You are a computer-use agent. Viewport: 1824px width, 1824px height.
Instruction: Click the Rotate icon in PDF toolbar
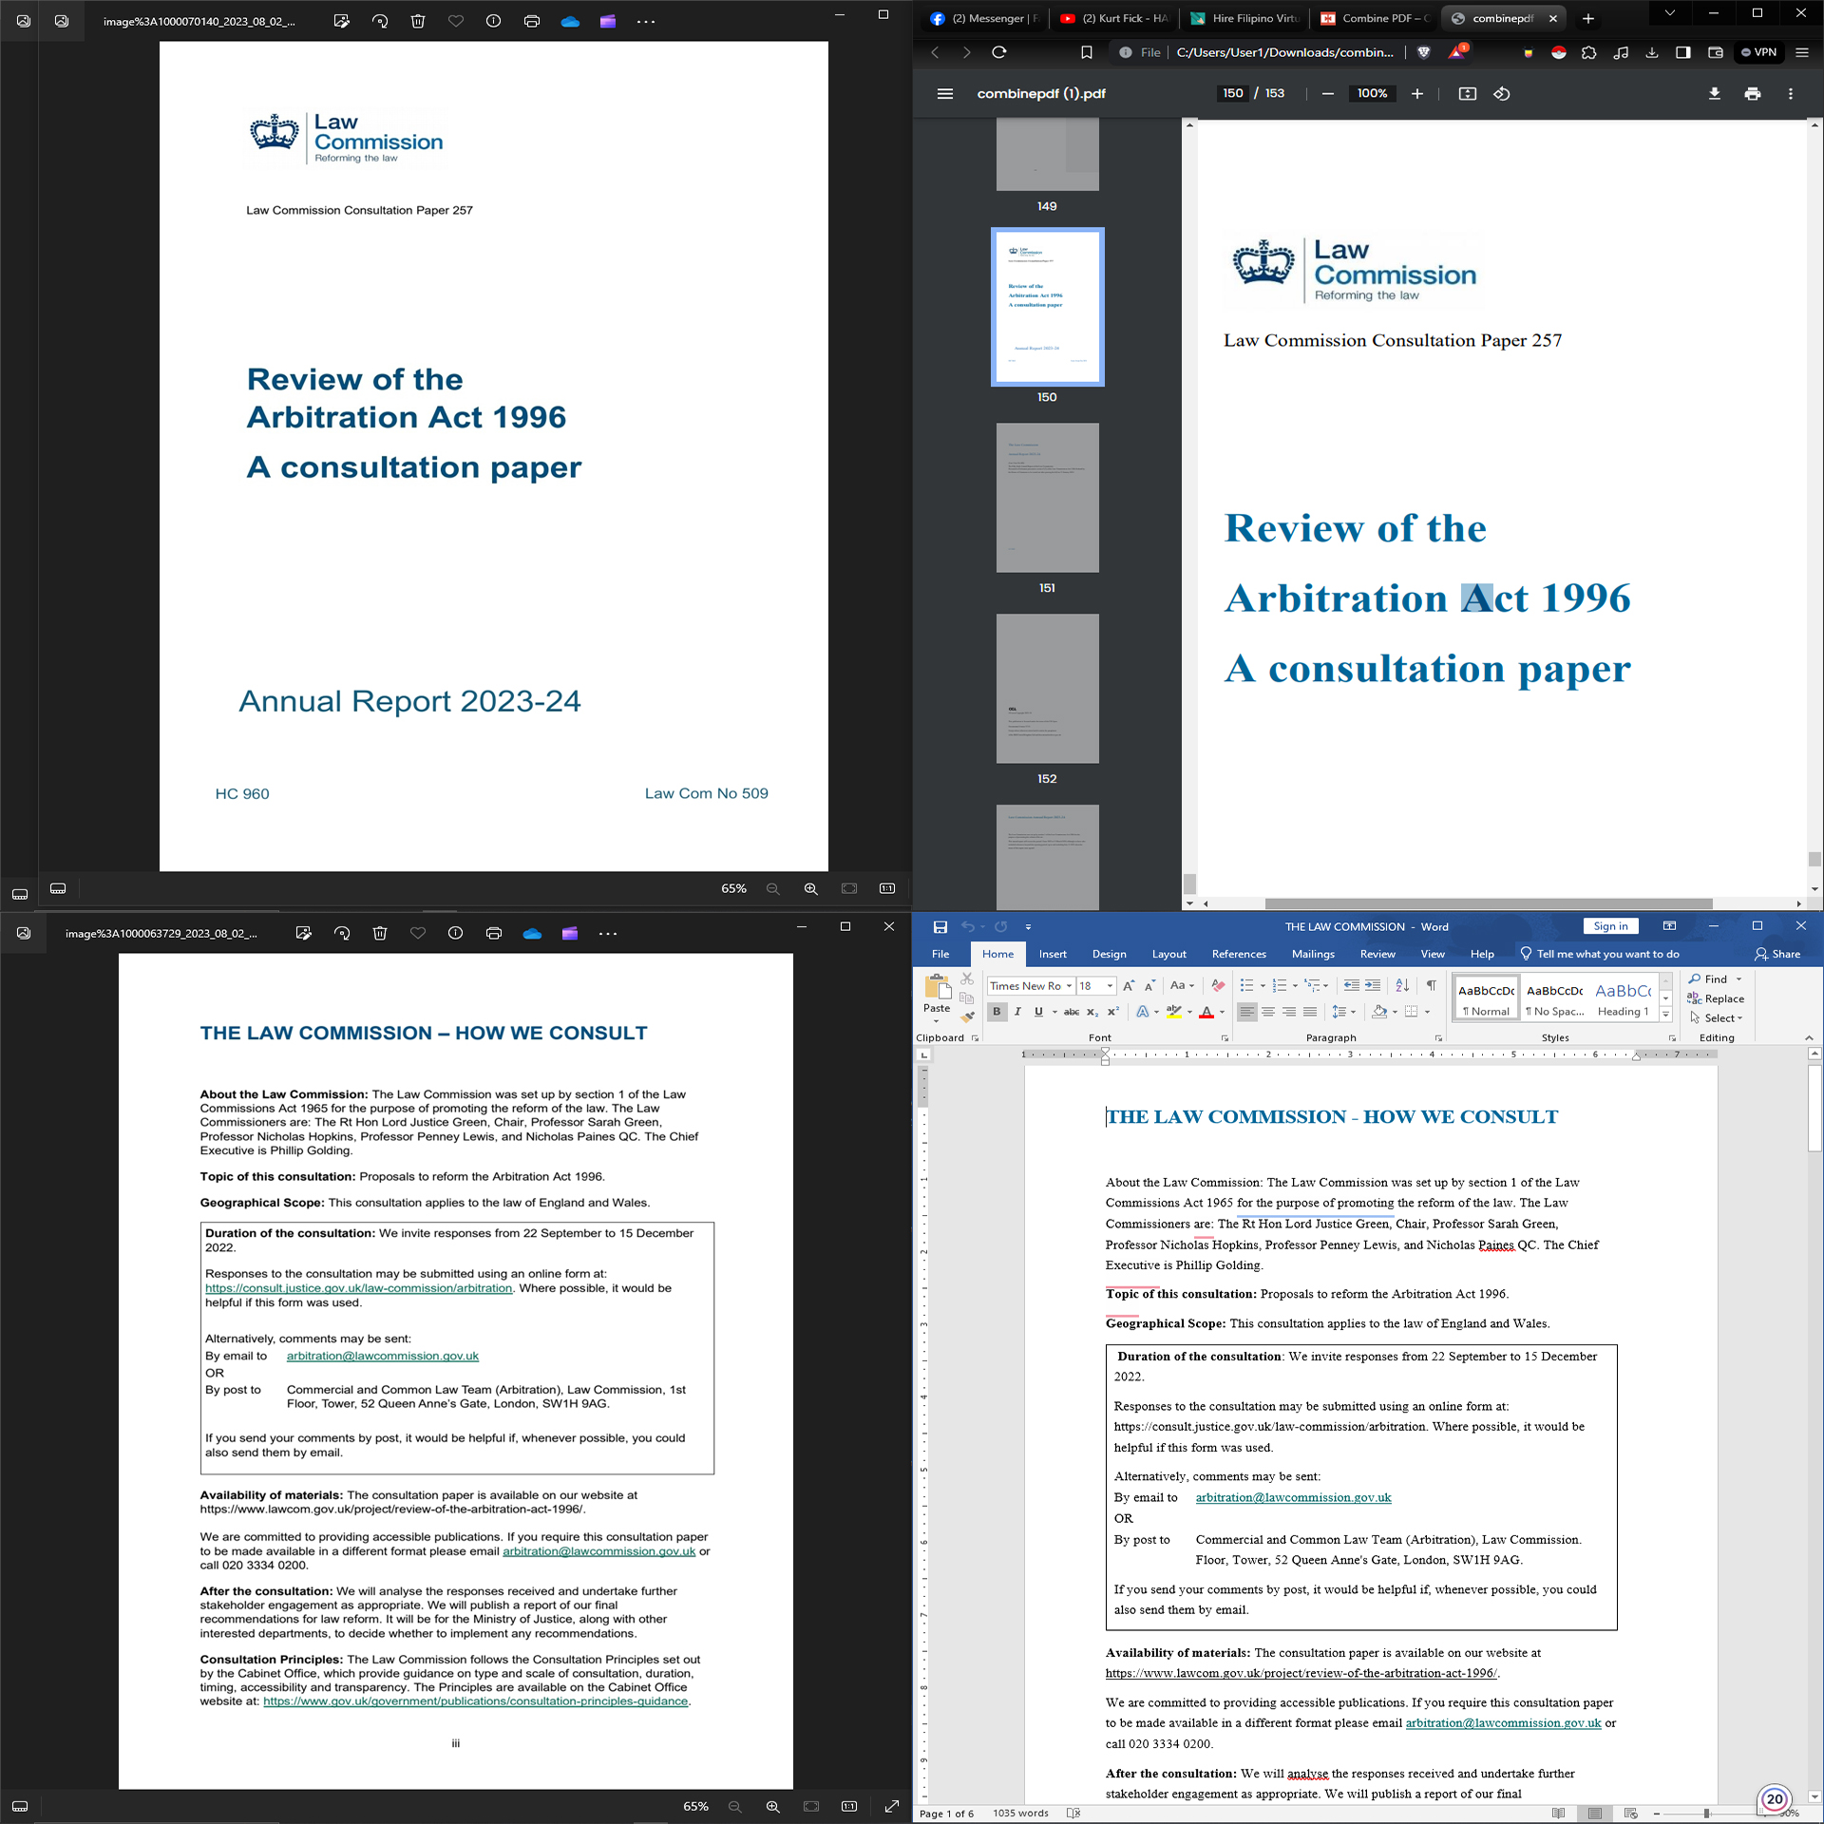(1502, 93)
